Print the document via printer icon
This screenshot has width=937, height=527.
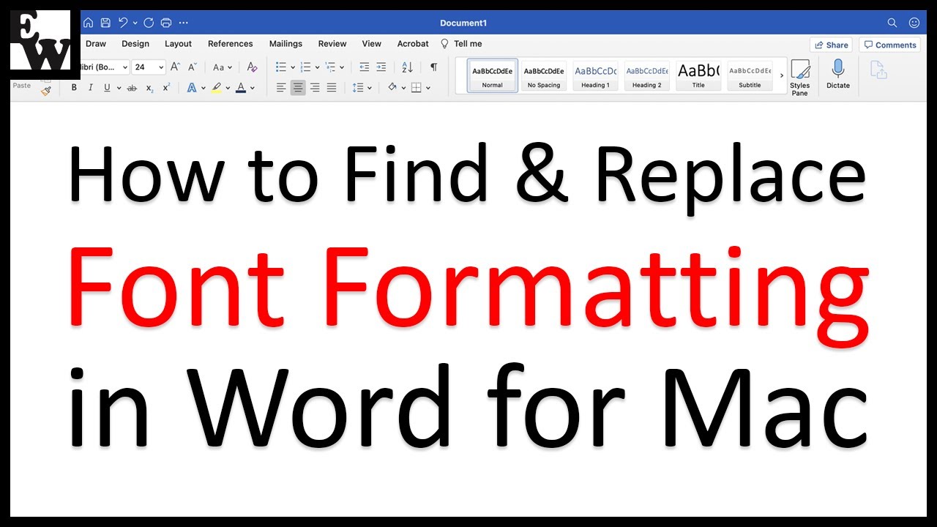[166, 23]
